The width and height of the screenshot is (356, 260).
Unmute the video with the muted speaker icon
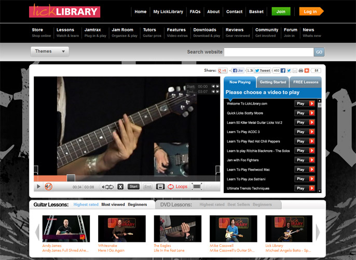(x=48, y=187)
